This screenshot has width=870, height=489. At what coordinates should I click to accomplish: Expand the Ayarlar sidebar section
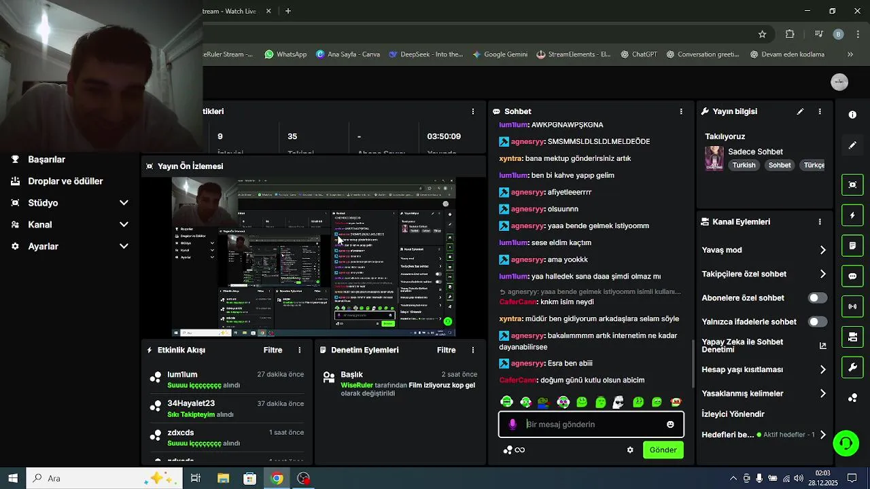click(124, 247)
